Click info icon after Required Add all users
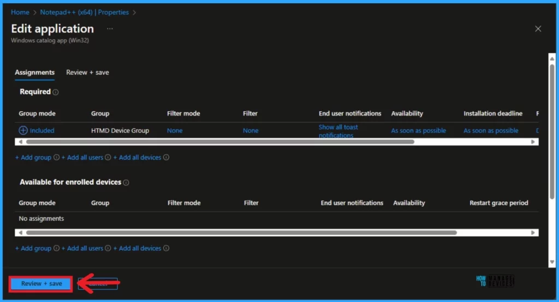Image resolution: width=559 pixels, height=302 pixels. point(108,158)
